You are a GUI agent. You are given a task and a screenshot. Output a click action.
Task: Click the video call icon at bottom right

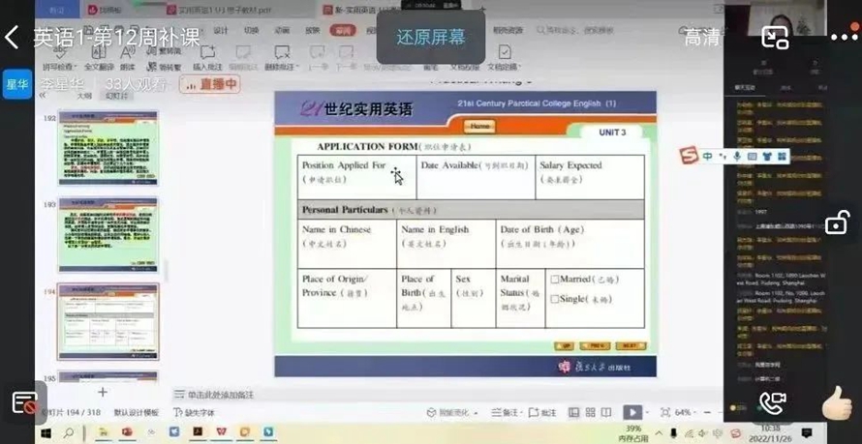pyautogui.click(x=773, y=403)
